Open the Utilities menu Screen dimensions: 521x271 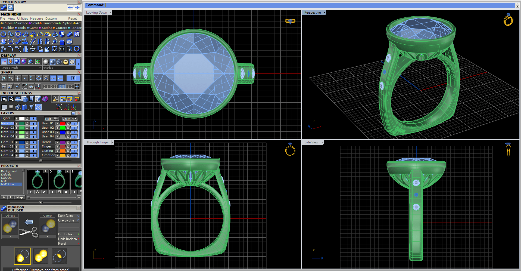[23, 19]
